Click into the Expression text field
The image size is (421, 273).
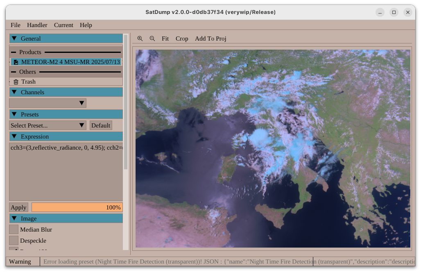pyautogui.click(x=66, y=172)
